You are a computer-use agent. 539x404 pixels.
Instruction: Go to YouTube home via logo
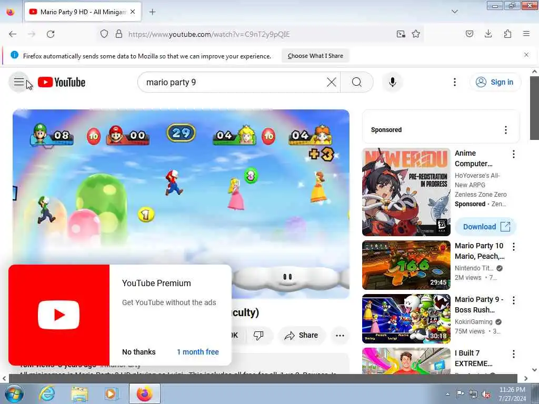[61, 82]
